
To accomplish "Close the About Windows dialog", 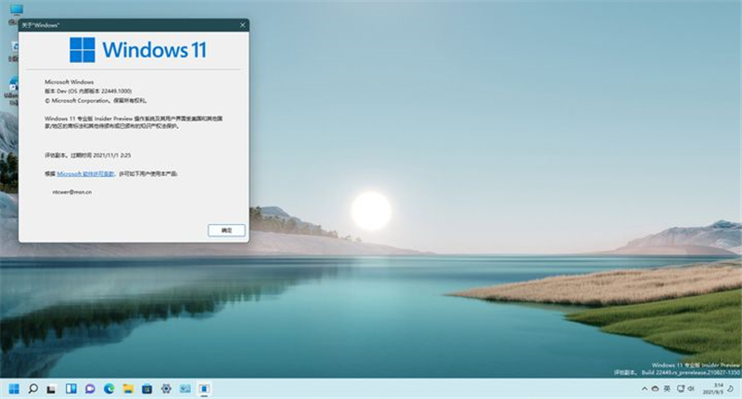I will (x=242, y=25).
